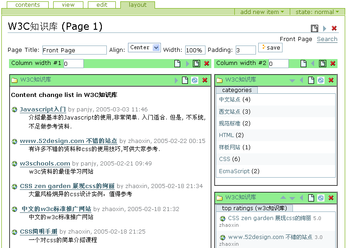Image resolution: width=347 pixels, height=248 pixels.
Task: Open the Align dropdown
Action: click(x=144, y=47)
